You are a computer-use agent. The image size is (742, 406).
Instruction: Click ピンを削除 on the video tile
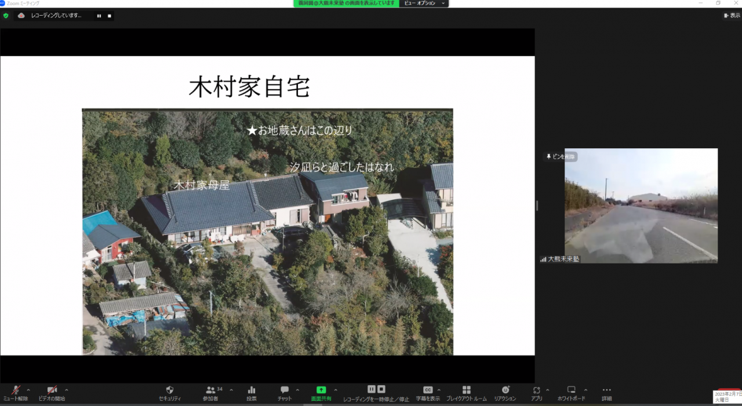tap(561, 157)
